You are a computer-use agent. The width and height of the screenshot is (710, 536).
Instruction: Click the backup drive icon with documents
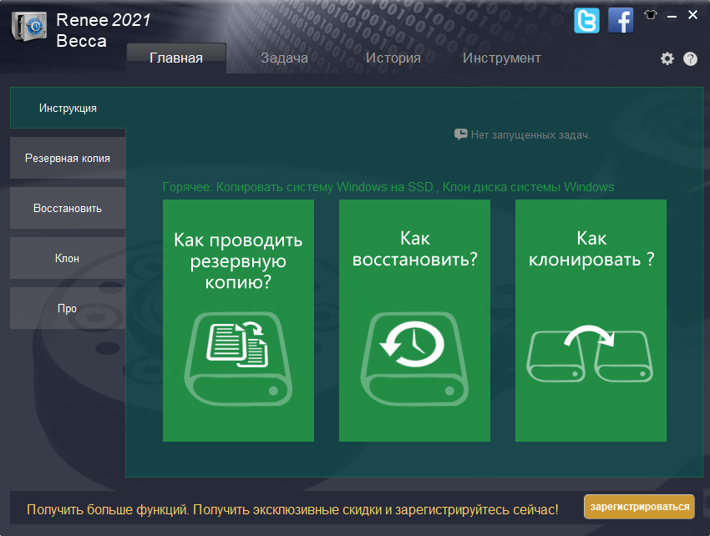[x=238, y=358]
